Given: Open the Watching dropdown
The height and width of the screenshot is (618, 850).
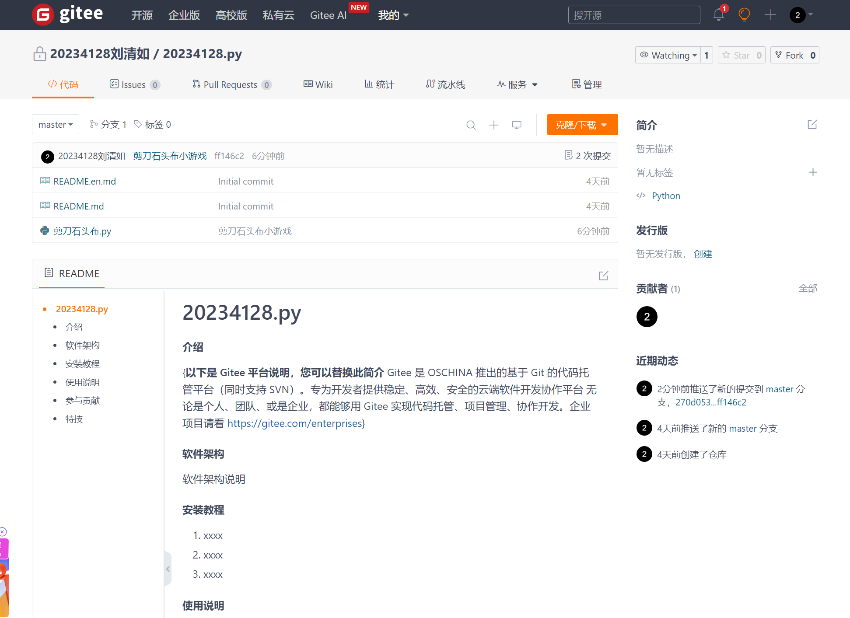Looking at the screenshot, I should 668,55.
